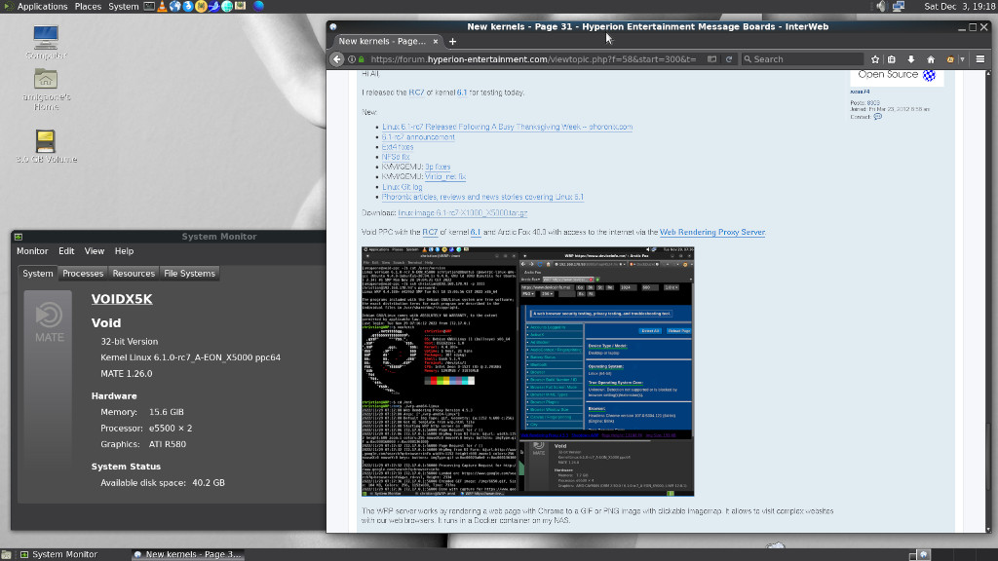Click the show desktop button in bottom panel
This screenshot has width=998, height=561.
6,554
